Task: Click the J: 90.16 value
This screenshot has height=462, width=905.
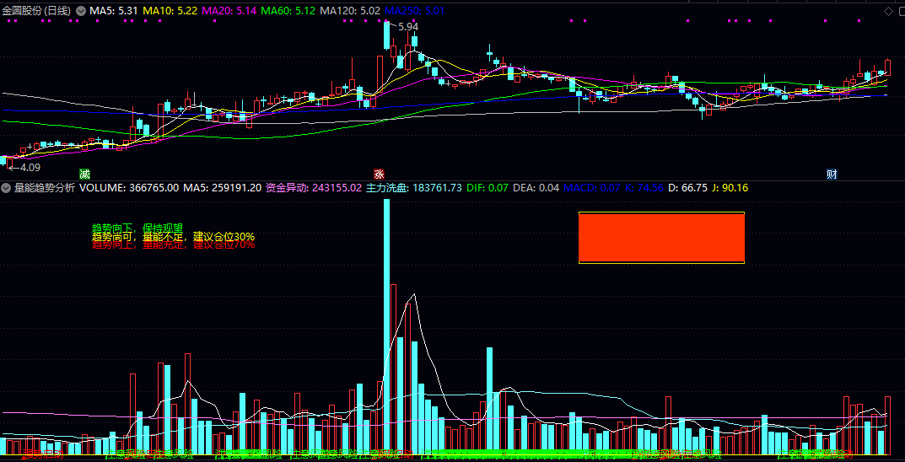Action: point(730,187)
